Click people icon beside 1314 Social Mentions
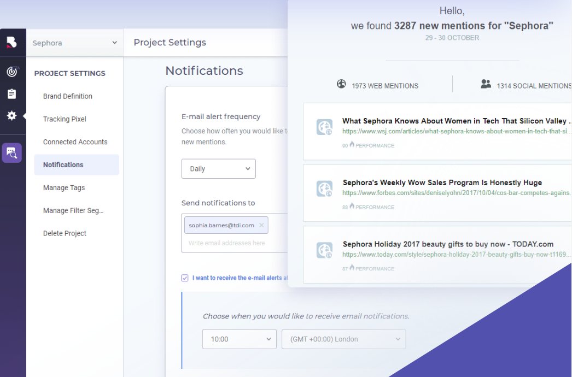This screenshot has height=377, width=572. (486, 84)
